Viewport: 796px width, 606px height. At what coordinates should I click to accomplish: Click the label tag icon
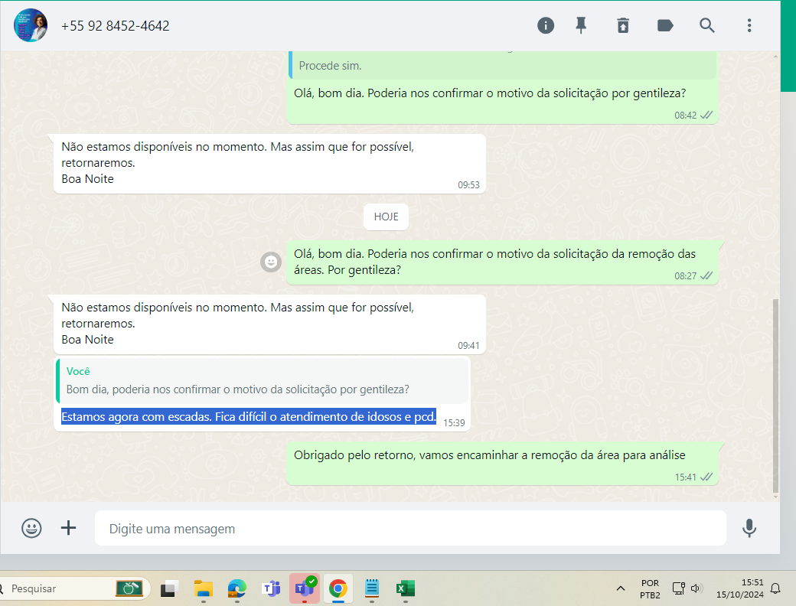coord(665,25)
